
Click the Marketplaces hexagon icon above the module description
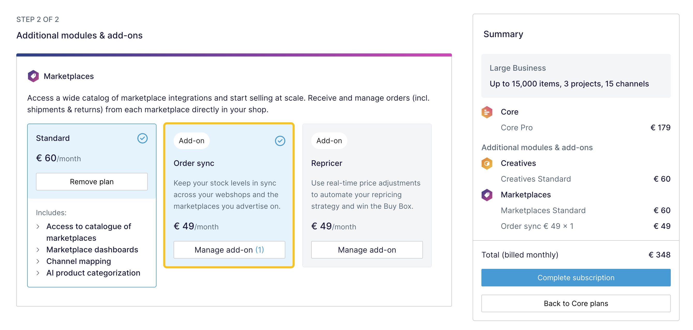[33, 76]
